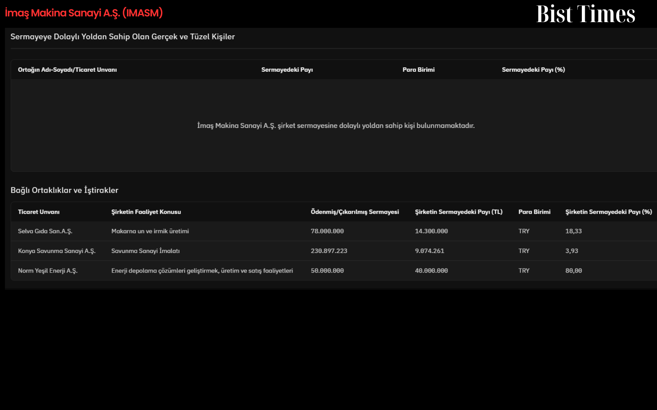Click the 'Sermayeye Dolaylı Yoldan Sahip Olan' heading
This screenshot has width=657, height=410.
click(x=122, y=36)
